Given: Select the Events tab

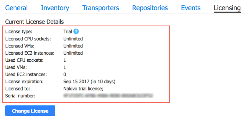Looking at the screenshot, I should tap(191, 8).
